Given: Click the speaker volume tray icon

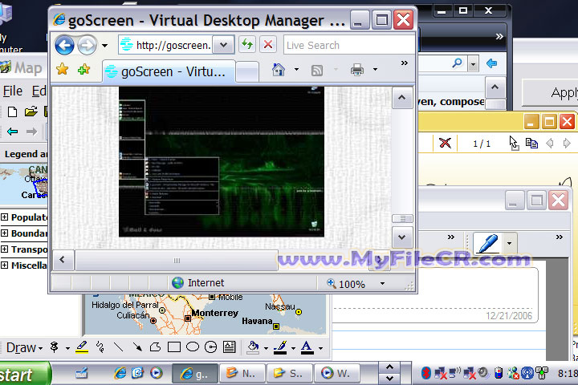Looking at the screenshot, I should [483, 373].
